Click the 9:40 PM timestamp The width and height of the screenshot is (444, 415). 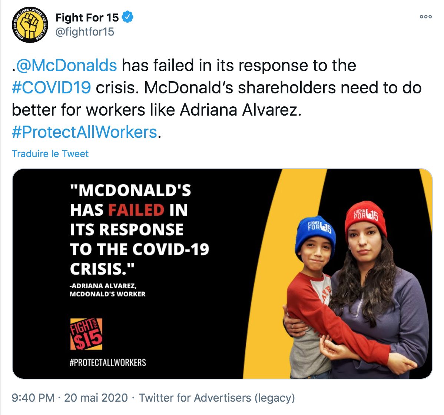coord(33,398)
